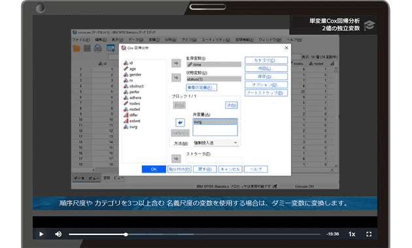Screen dimensions: 412x248
Task: Enter fullscreen mode for the video
Action: tap(369, 234)
